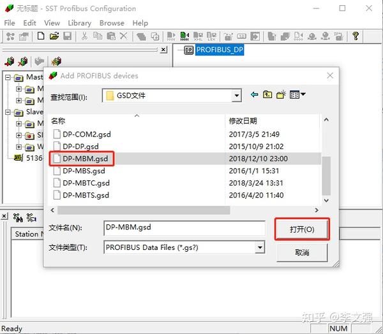Viewport: 383px width, 334px height.
Task: Click the Copy toolbar icon
Action: click(98, 36)
